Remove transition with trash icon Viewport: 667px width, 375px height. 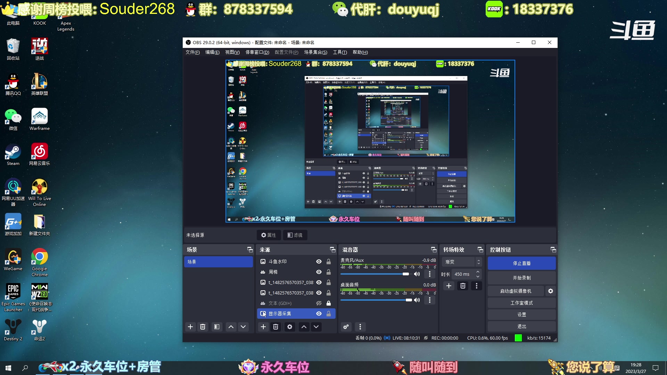click(463, 286)
